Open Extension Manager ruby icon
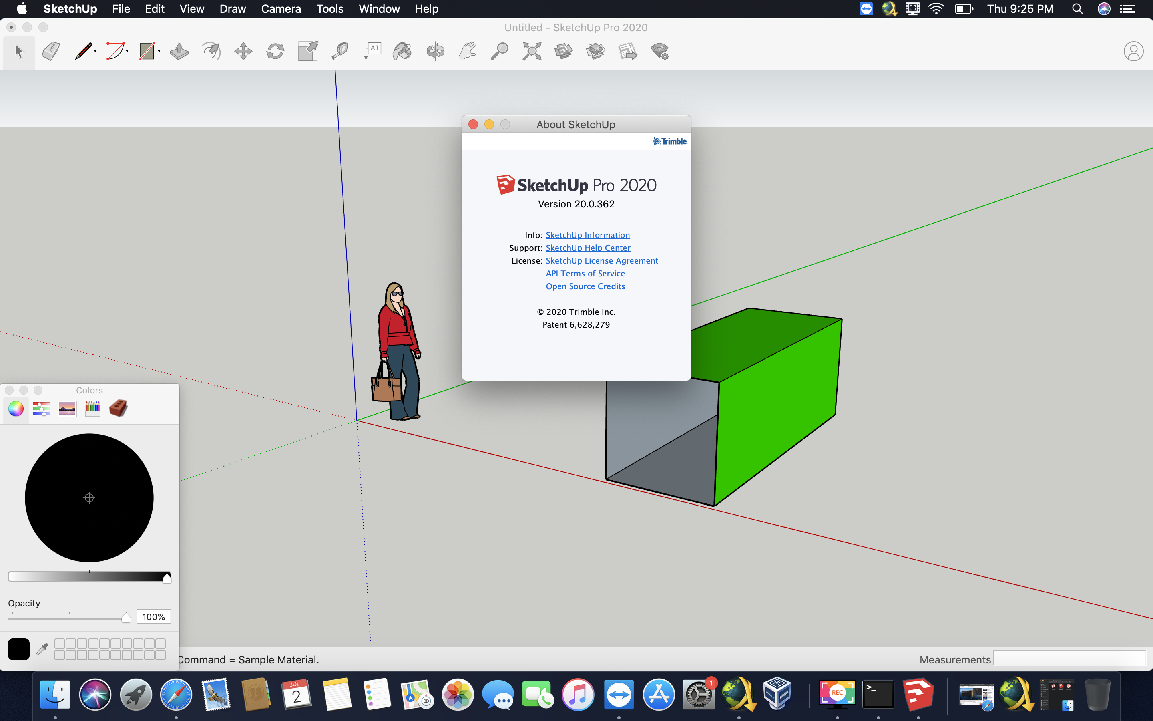Image resolution: width=1153 pixels, height=721 pixels. tap(660, 51)
